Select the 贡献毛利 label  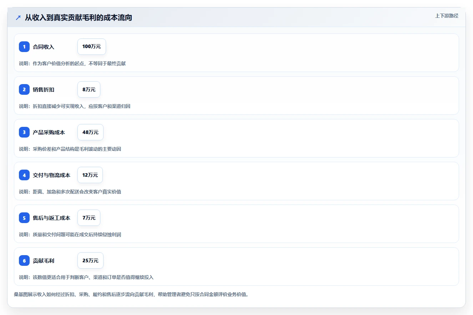tap(44, 260)
